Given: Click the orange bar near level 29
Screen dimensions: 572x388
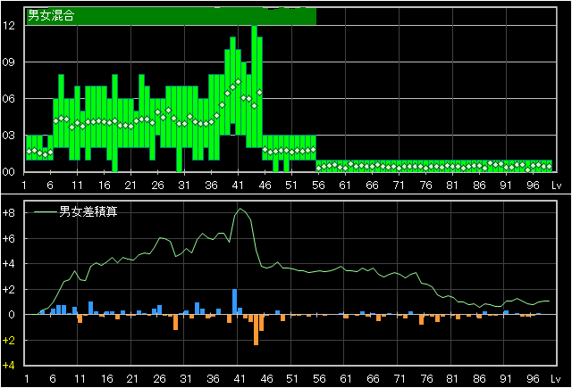Looking at the screenshot, I should [x=175, y=323].
